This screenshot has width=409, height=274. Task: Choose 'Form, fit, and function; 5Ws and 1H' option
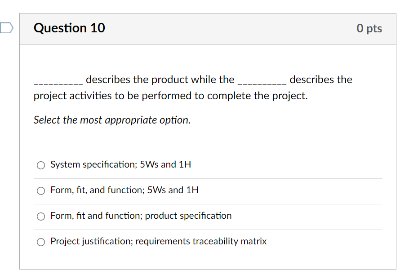[40, 191]
